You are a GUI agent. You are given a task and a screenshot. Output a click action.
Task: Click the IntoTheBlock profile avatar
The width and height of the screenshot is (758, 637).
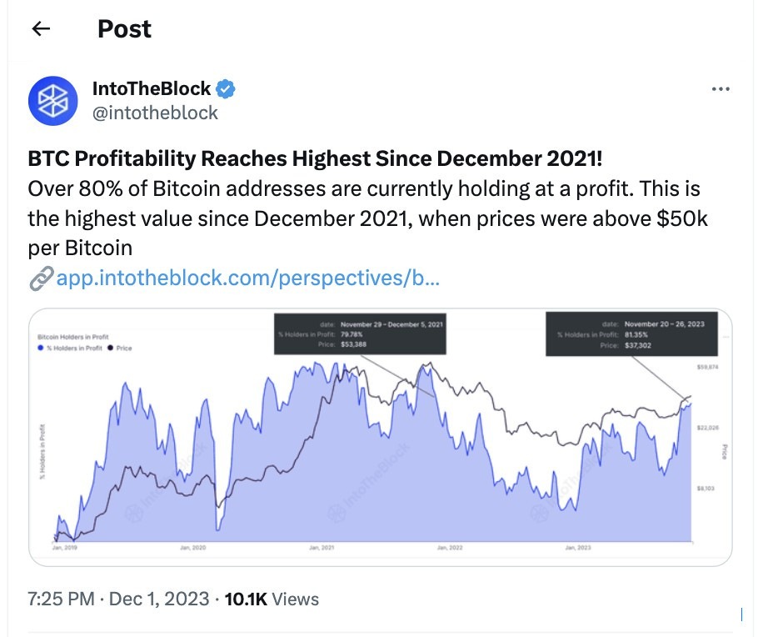52,100
